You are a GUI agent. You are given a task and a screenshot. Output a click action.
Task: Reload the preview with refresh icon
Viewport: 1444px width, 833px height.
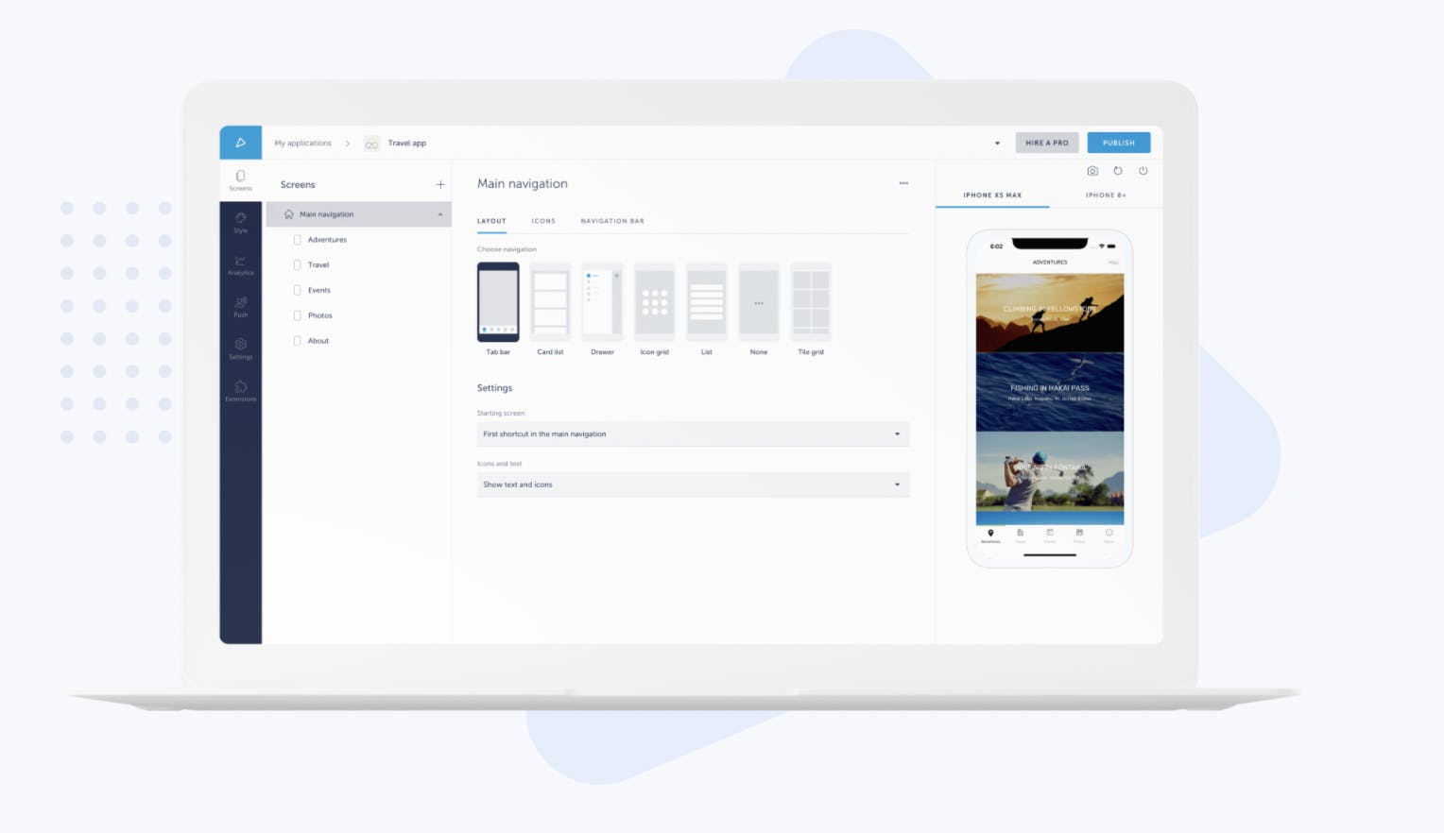[1118, 171]
